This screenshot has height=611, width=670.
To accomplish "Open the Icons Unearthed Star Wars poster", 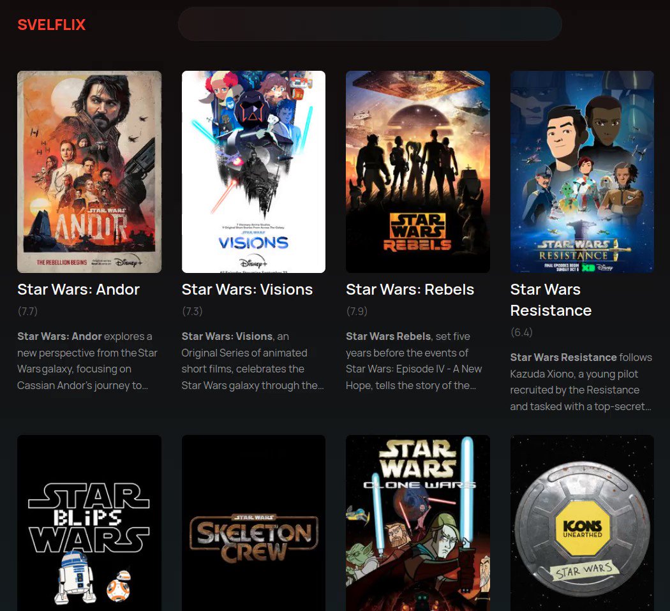I will coord(583,523).
